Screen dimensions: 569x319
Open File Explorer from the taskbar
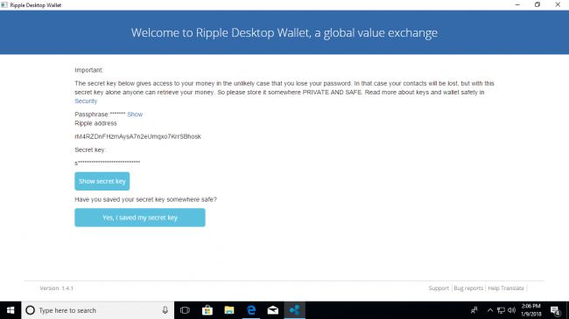pyautogui.click(x=229, y=310)
